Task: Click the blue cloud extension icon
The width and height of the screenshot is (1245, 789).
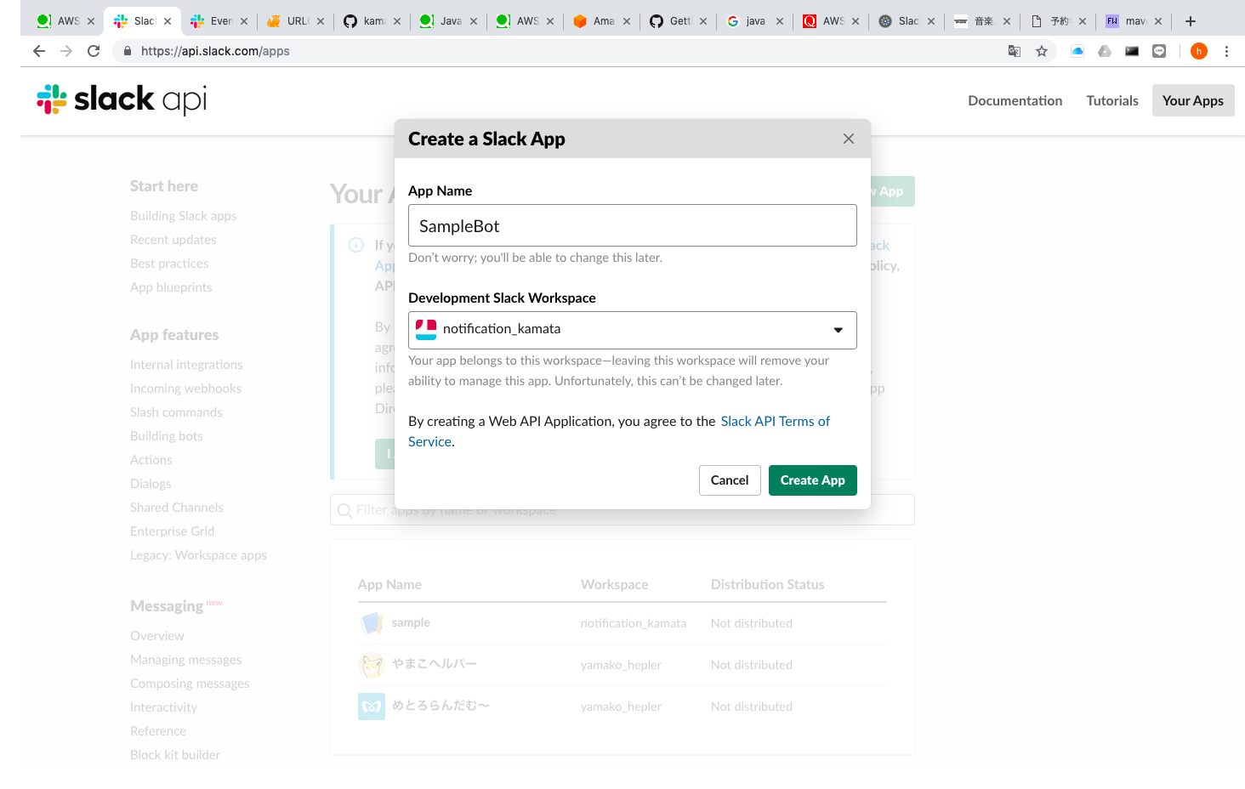Action: [1077, 51]
